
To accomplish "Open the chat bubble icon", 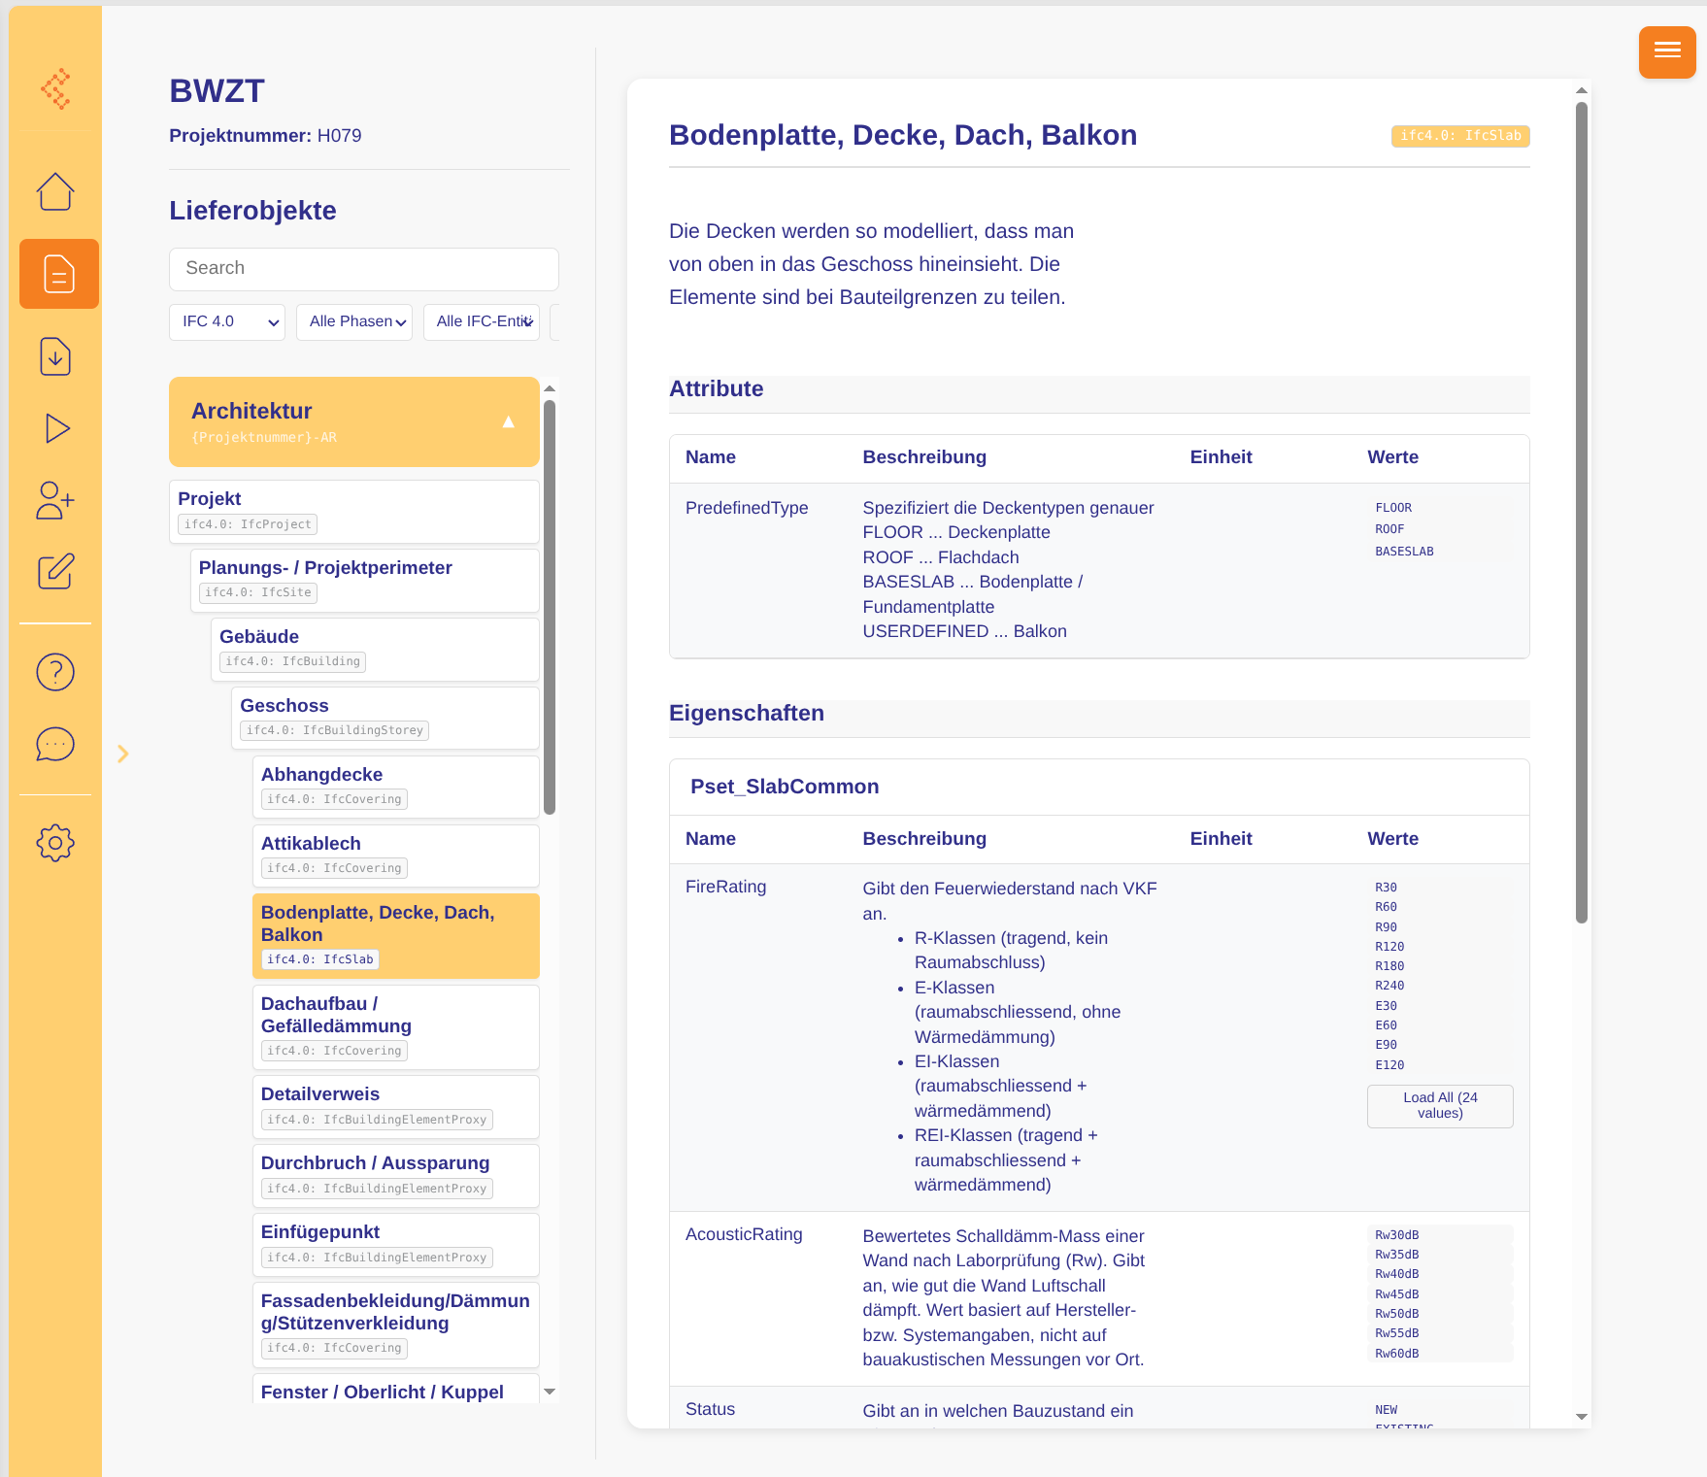I will click(55, 744).
